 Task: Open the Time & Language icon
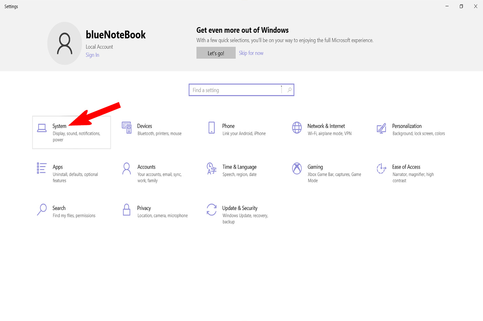pyautogui.click(x=211, y=168)
